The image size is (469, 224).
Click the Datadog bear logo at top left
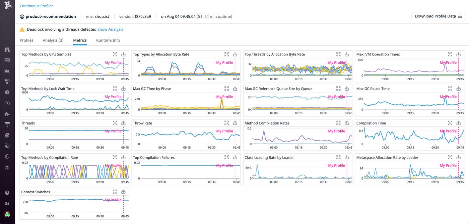tap(7, 6)
